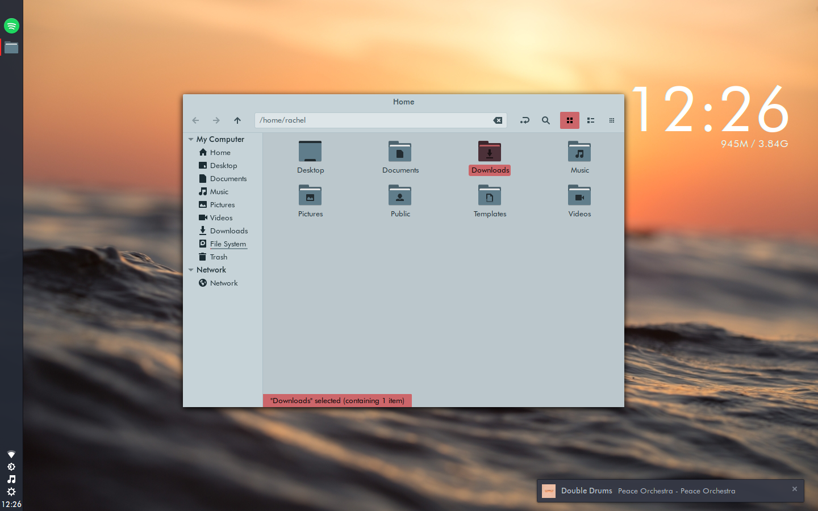The image size is (818, 511).
Task: Toggle location entry mode icon
Action: click(525, 120)
